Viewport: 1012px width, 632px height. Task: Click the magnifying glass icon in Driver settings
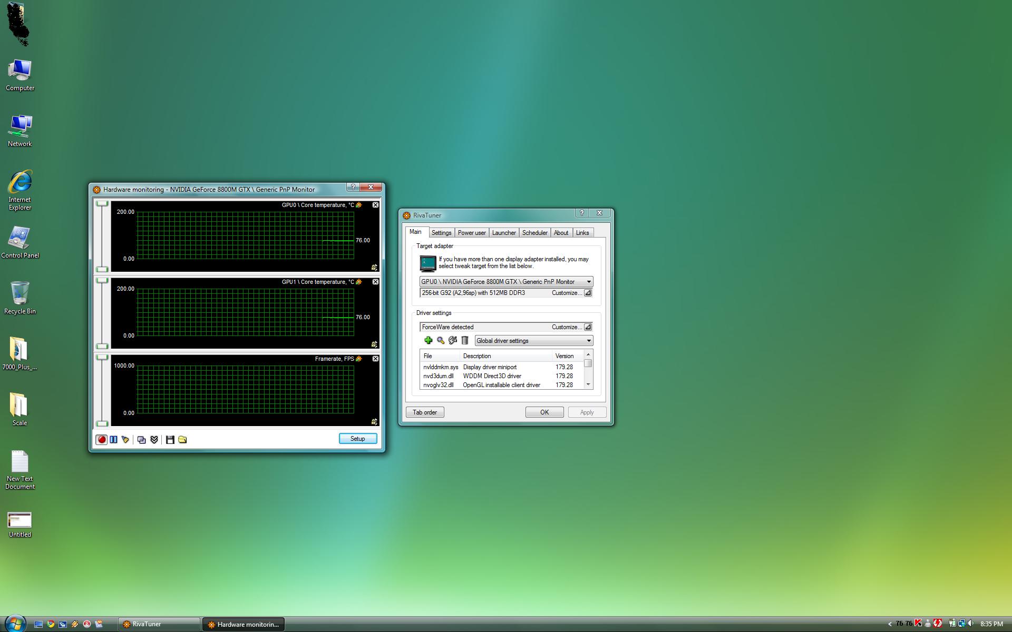441,341
